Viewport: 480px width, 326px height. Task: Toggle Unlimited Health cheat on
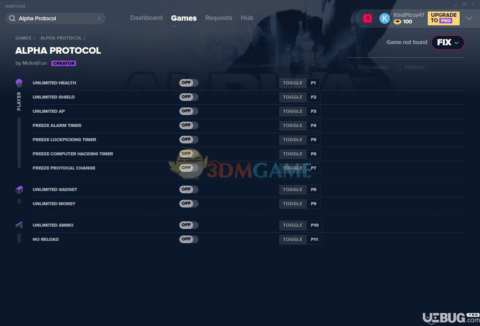189,83
